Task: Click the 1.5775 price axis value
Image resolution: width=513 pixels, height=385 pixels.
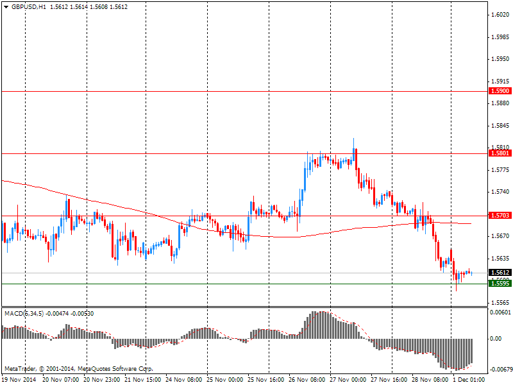Action: (x=500, y=170)
